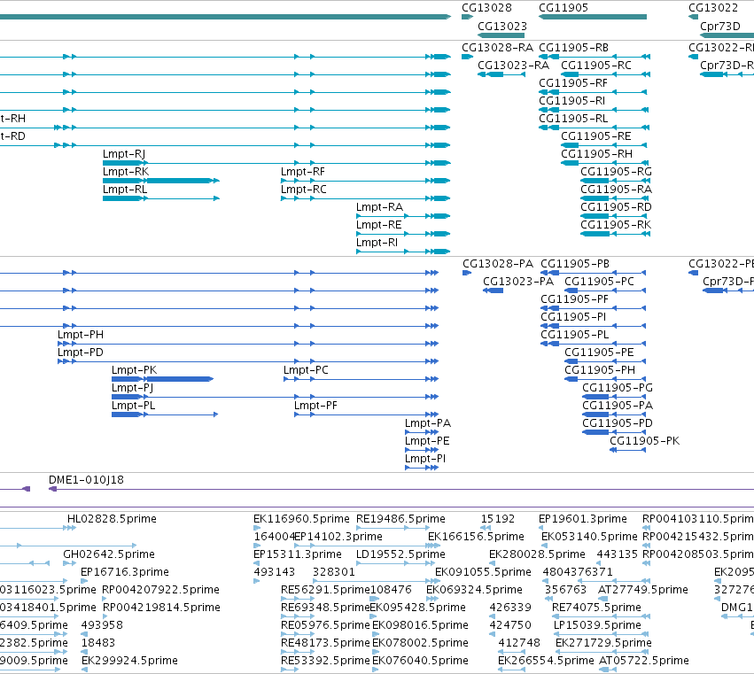Select the Lmpt-PD protein label
This screenshot has height=674, width=754.
81,352
